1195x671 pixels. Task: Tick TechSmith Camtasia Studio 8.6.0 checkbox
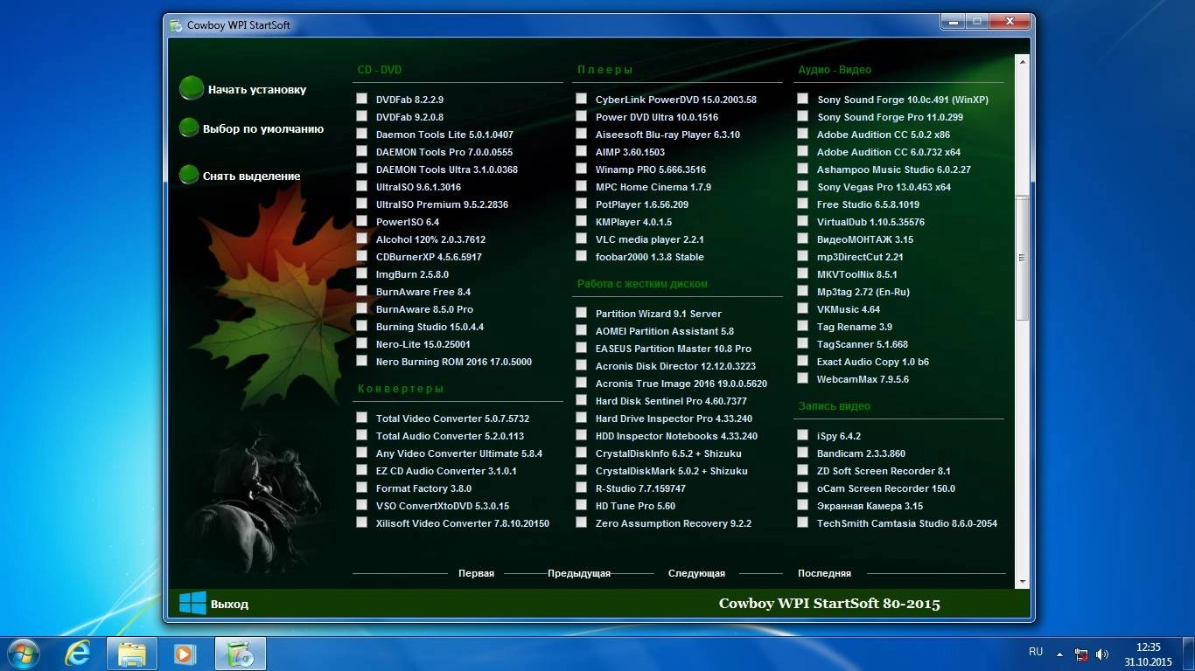(802, 522)
